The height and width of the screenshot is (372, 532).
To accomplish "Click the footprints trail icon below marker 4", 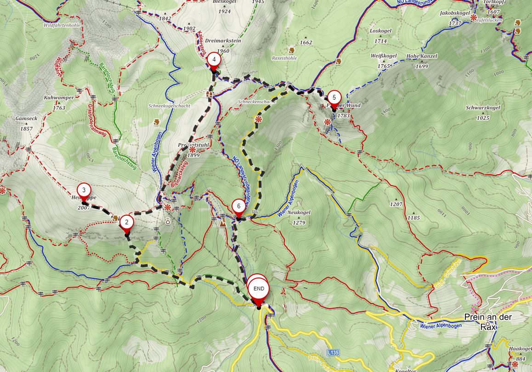I will (210, 94).
